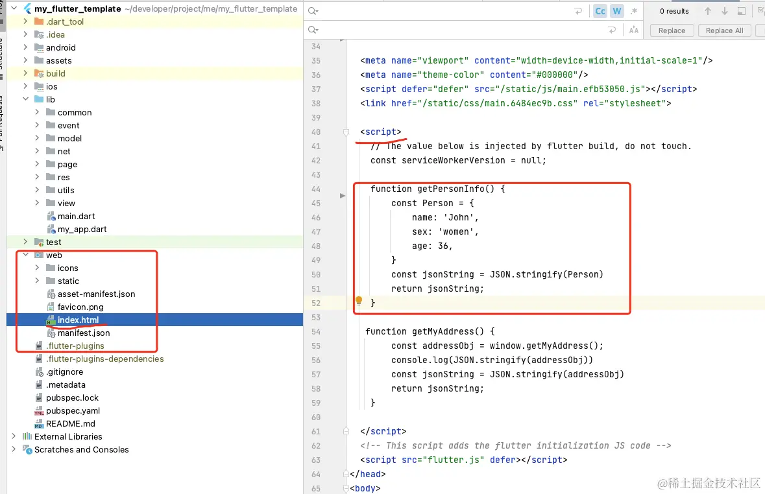Viewport: 765px width, 494px height.
Task: Focus the find search input field
Action: (446, 11)
